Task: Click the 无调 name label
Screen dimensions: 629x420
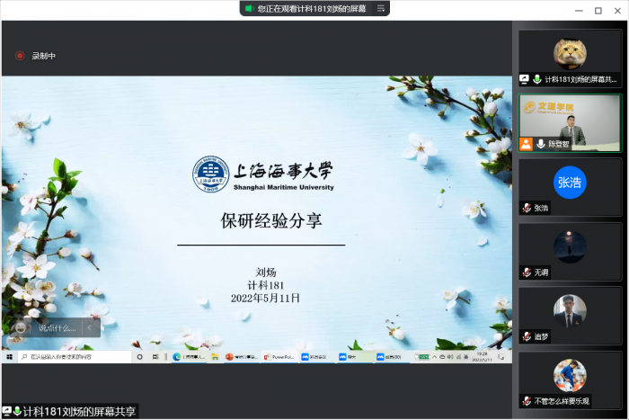Action: click(x=541, y=273)
